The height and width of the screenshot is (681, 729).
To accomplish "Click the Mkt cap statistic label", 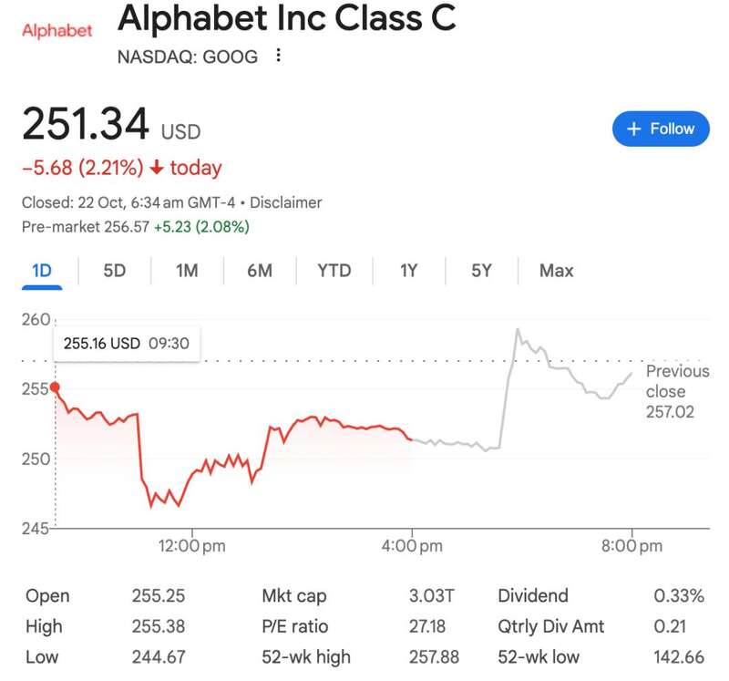I will click(294, 596).
